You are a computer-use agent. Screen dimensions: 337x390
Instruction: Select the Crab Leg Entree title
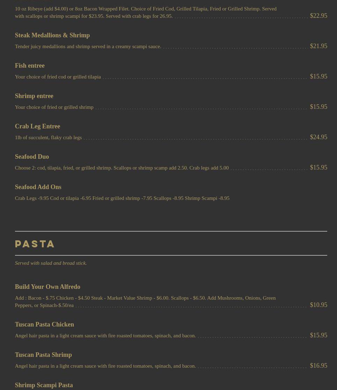37,126
